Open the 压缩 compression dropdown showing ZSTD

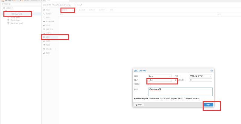200,76
